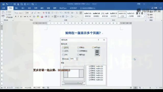Select the 多页 (many pages) radio option
The height and width of the screenshot is (92, 163).
[96, 48]
